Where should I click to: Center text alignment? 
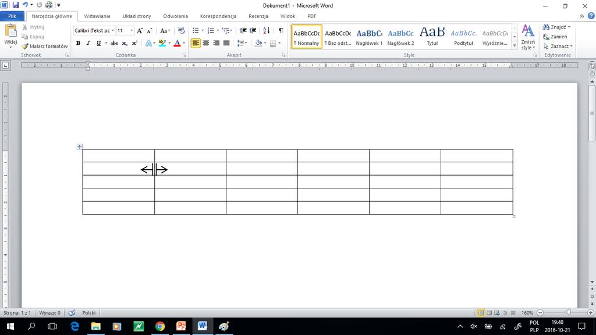click(x=206, y=43)
